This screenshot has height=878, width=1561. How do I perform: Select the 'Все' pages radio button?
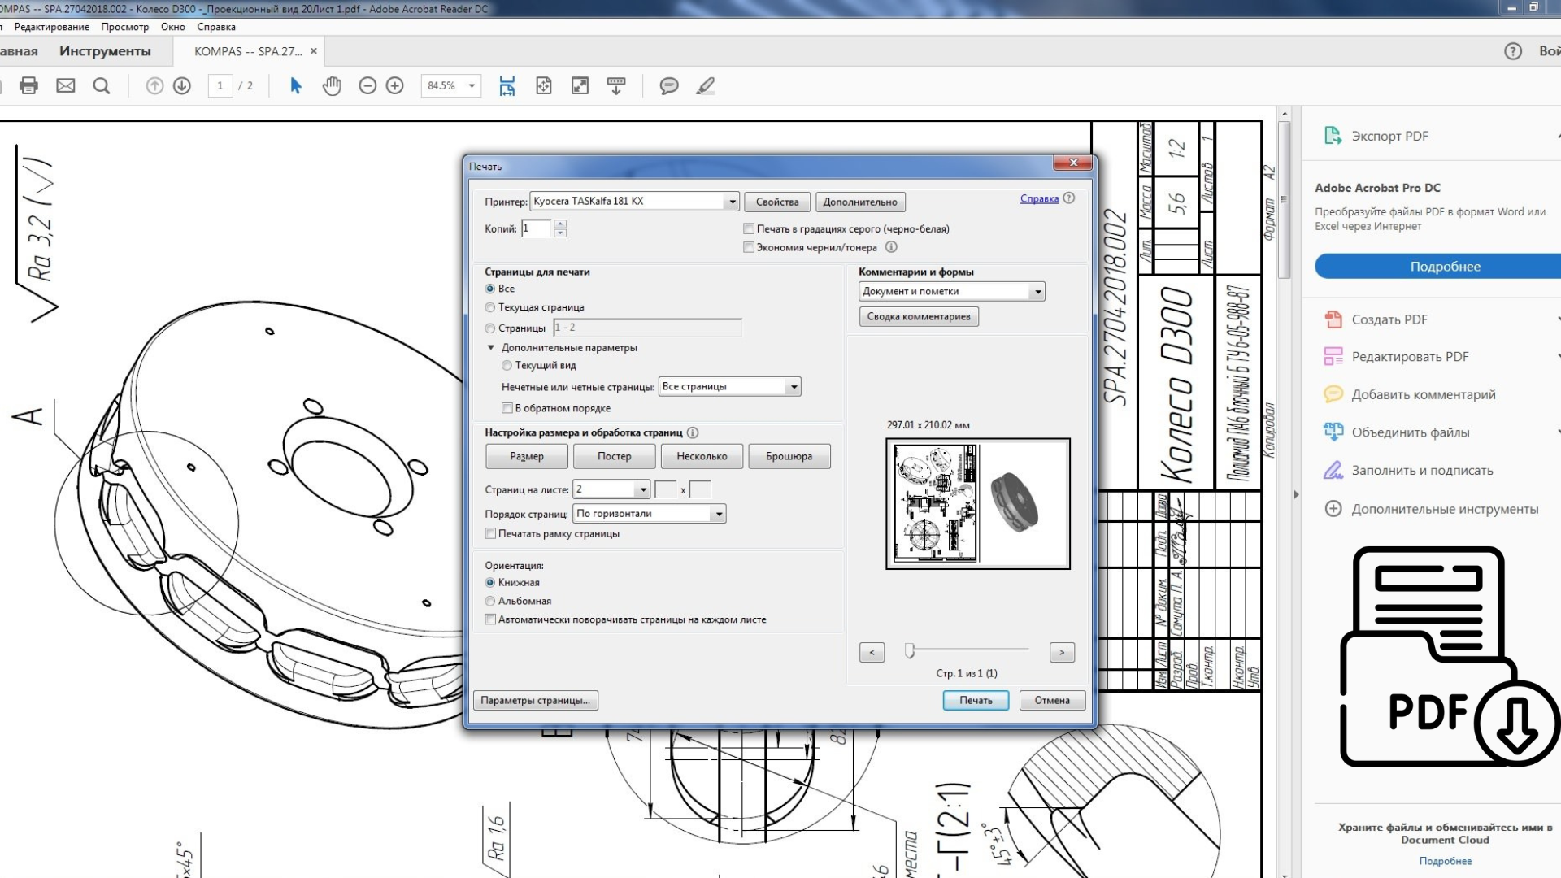pyautogui.click(x=490, y=289)
